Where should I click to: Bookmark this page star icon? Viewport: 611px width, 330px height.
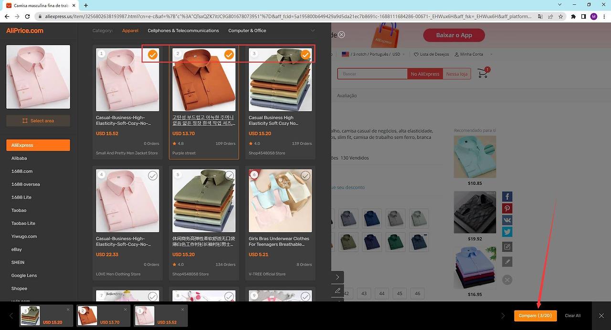tap(561, 16)
